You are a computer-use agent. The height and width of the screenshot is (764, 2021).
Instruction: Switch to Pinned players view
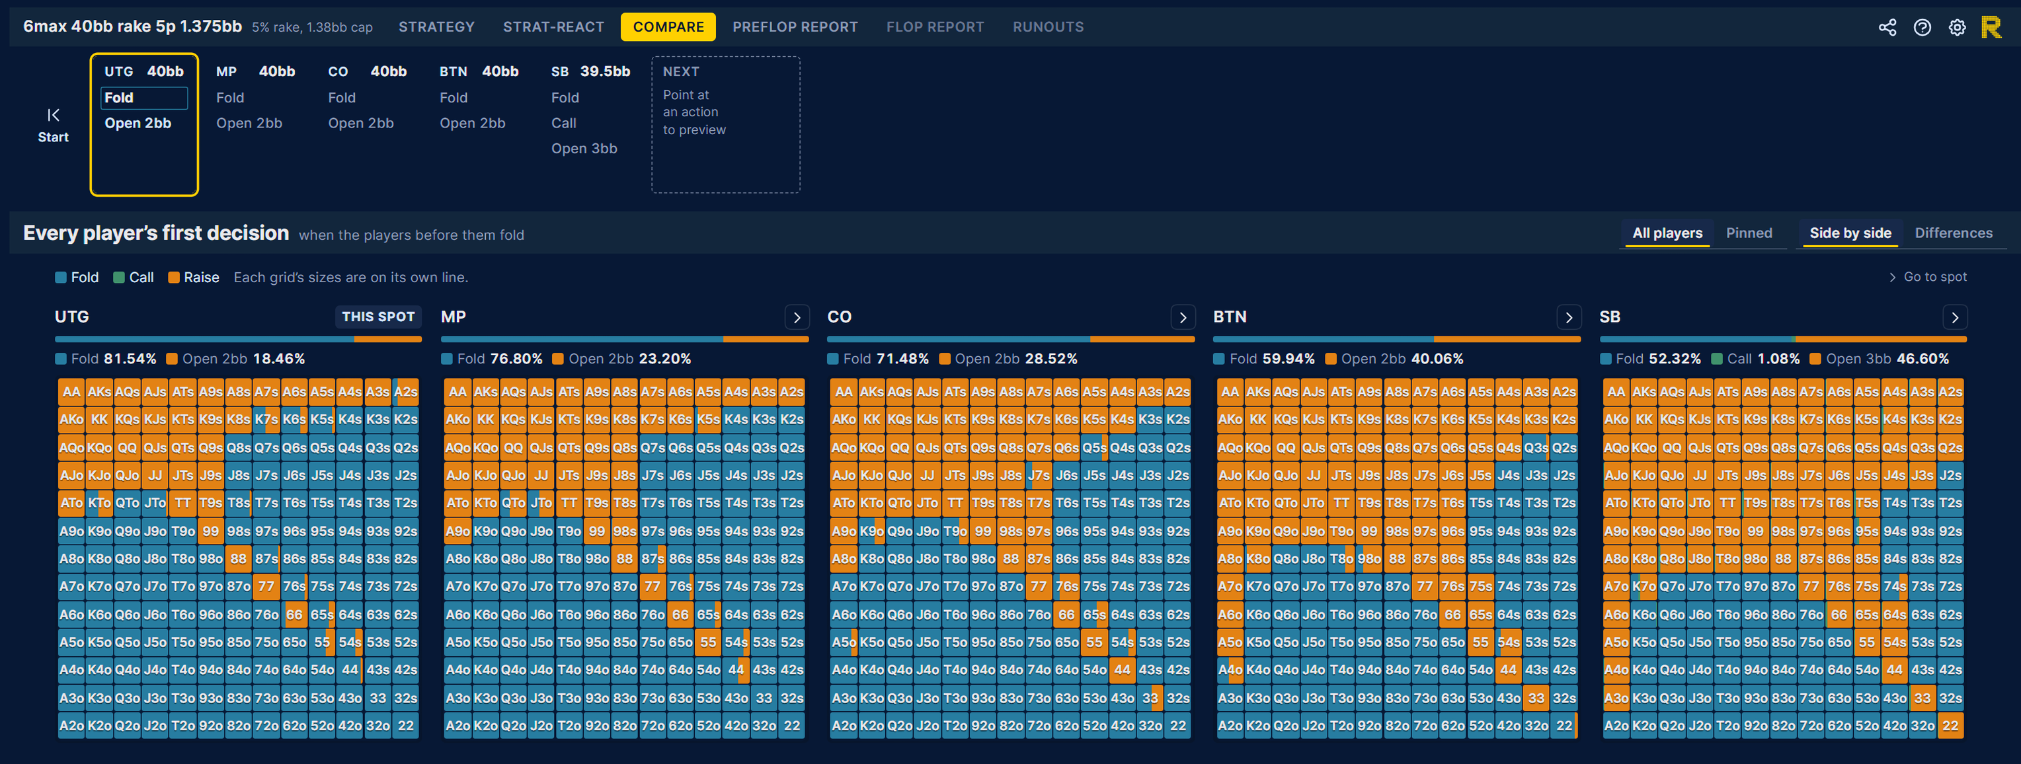click(x=1749, y=233)
